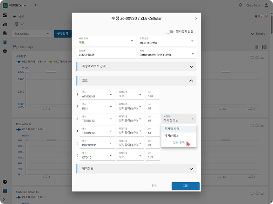Go back with the 뒤로 arrow

(x=14, y=16)
